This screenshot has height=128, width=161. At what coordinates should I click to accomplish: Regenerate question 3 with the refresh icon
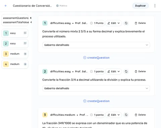pos(126,115)
